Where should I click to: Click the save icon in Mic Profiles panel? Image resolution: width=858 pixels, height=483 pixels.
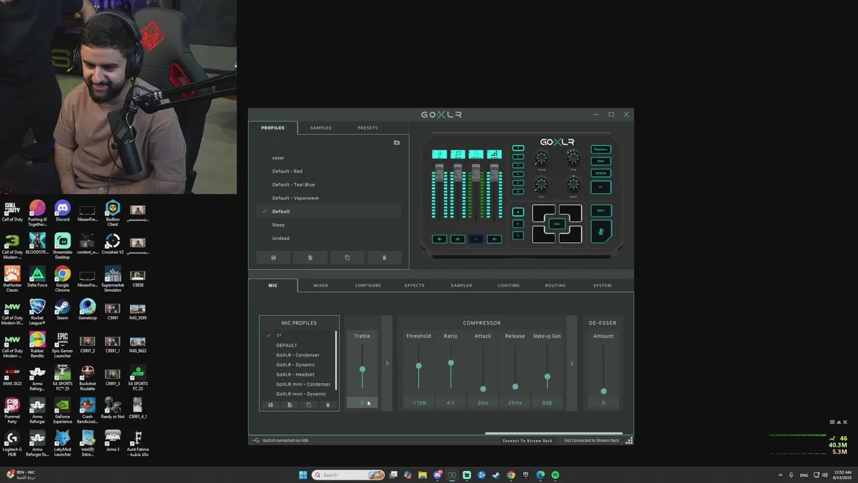pos(271,405)
